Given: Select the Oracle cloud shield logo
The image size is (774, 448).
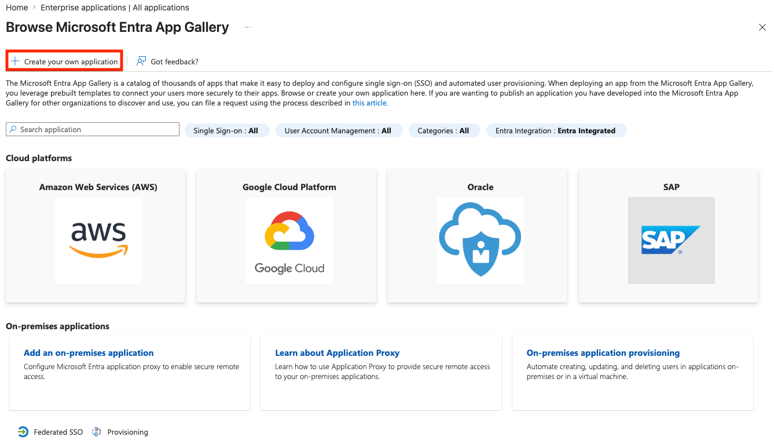Looking at the screenshot, I should click(480, 241).
